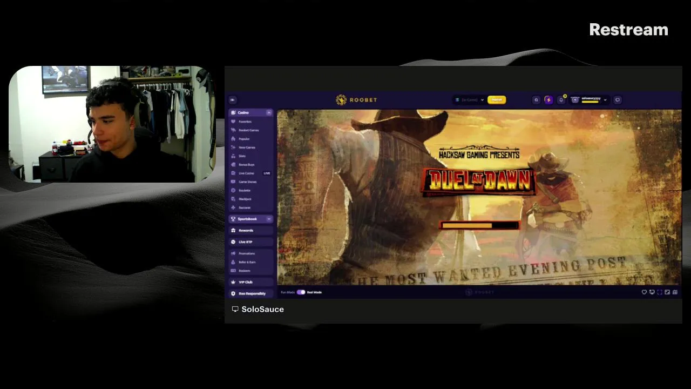Screen dimensions: 691x389
Task: Open Favorites in the sidebar
Action: click(x=251, y=122)
